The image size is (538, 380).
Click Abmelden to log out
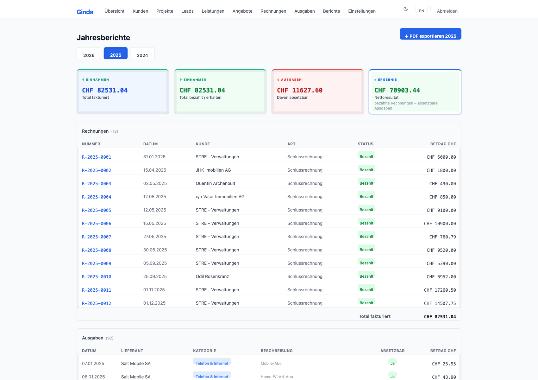pos(447,11)
